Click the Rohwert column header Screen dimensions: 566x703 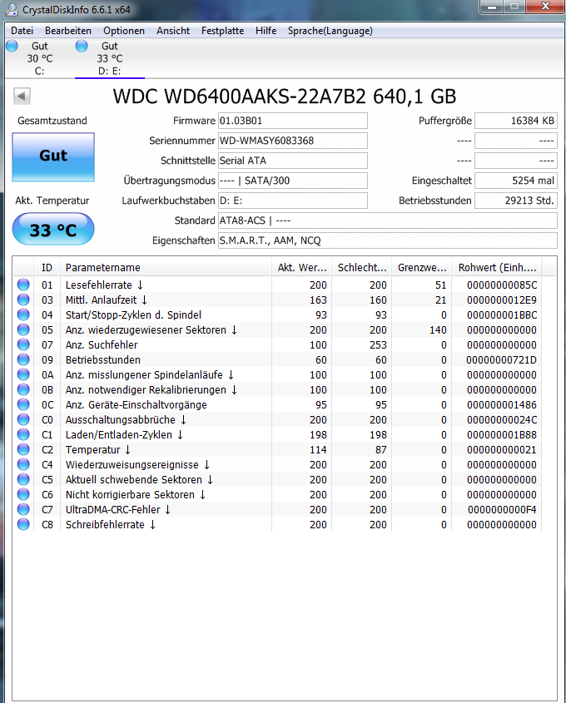[497, 268]
